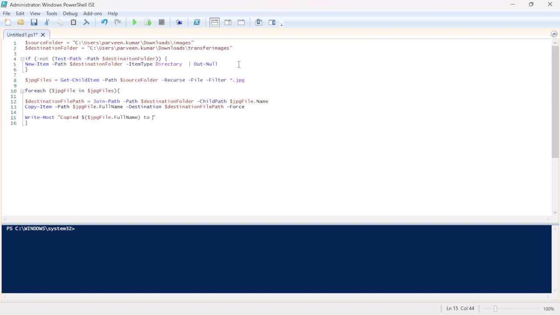
Task: Open a script file using the folder icon
Action: [x=21, y=22]
